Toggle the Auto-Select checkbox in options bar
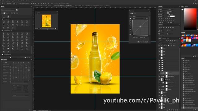 (6, 3)
